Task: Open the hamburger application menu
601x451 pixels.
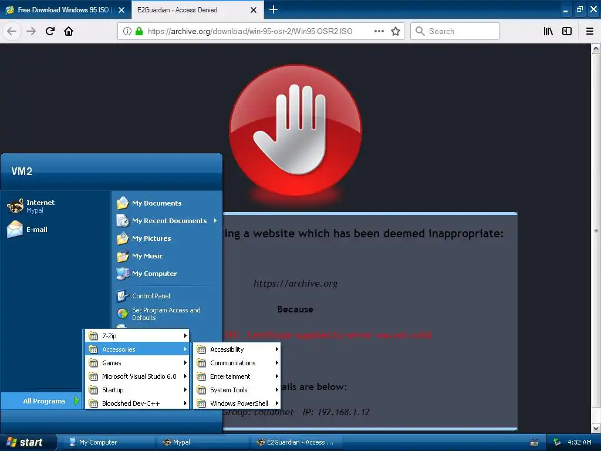Action: [590, 31]
